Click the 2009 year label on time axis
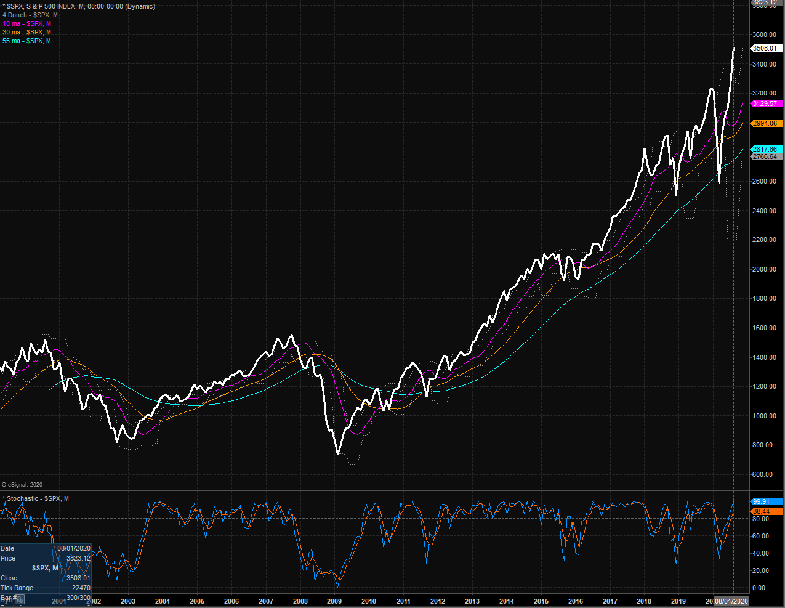 pos(334,601)
